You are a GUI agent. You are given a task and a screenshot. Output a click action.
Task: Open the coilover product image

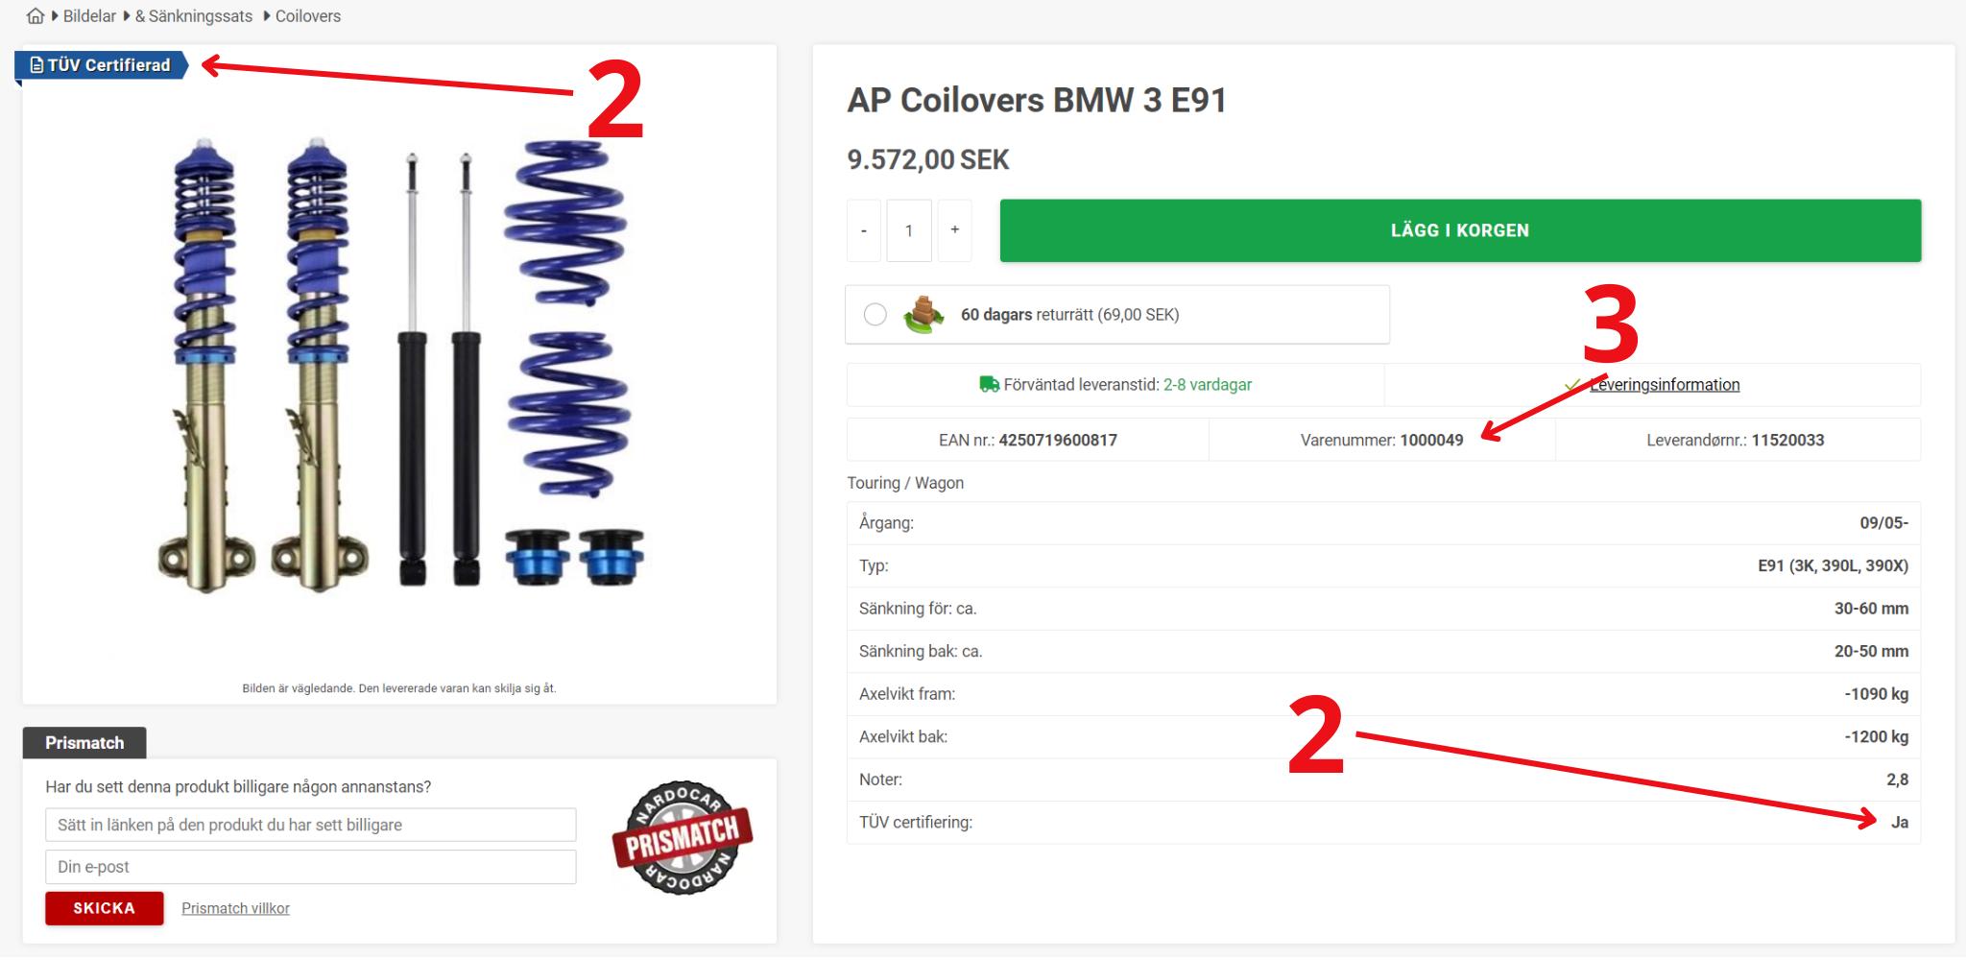click(400, 365)
